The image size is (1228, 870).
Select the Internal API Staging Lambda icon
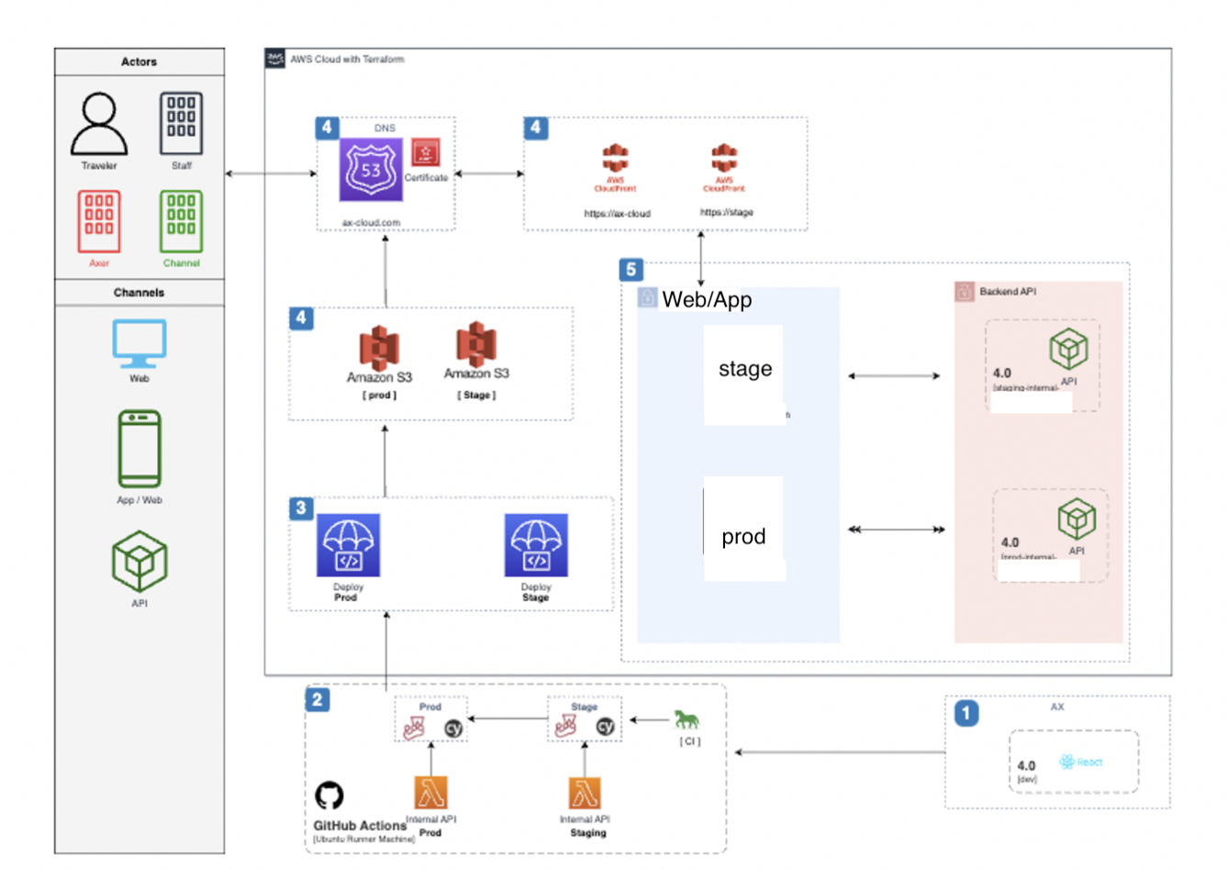pyautogui.click(x=585, y=791)
